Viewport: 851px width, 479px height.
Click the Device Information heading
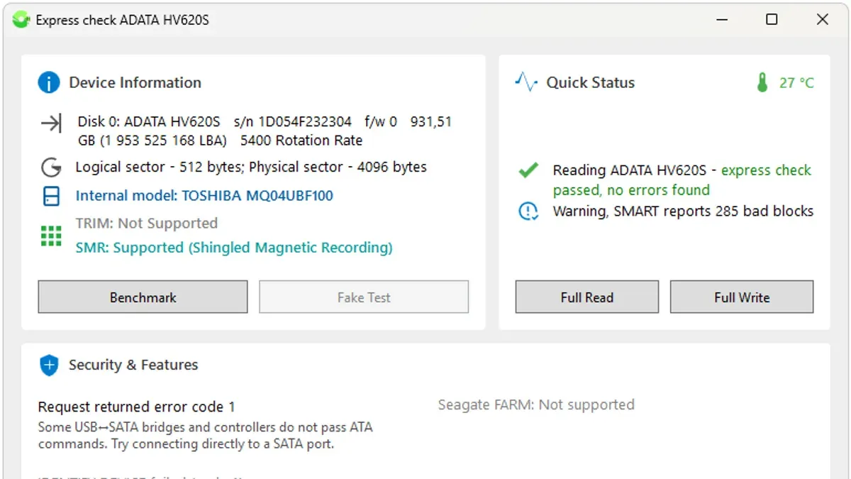[x=135, y=82]
